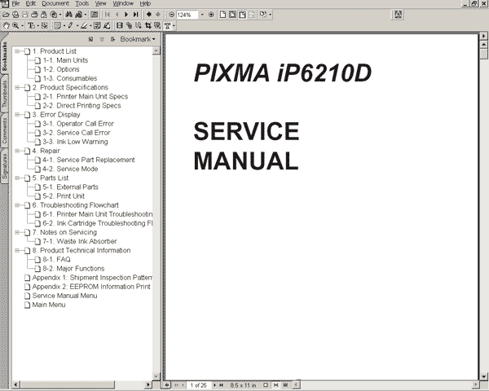The height and width of the screenshot is (391, 489).
Task: Switch to Fit in Window view
Action: 232,15
